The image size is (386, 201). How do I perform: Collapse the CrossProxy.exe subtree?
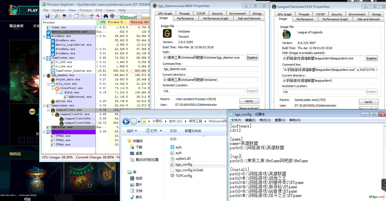click(53, 88)
